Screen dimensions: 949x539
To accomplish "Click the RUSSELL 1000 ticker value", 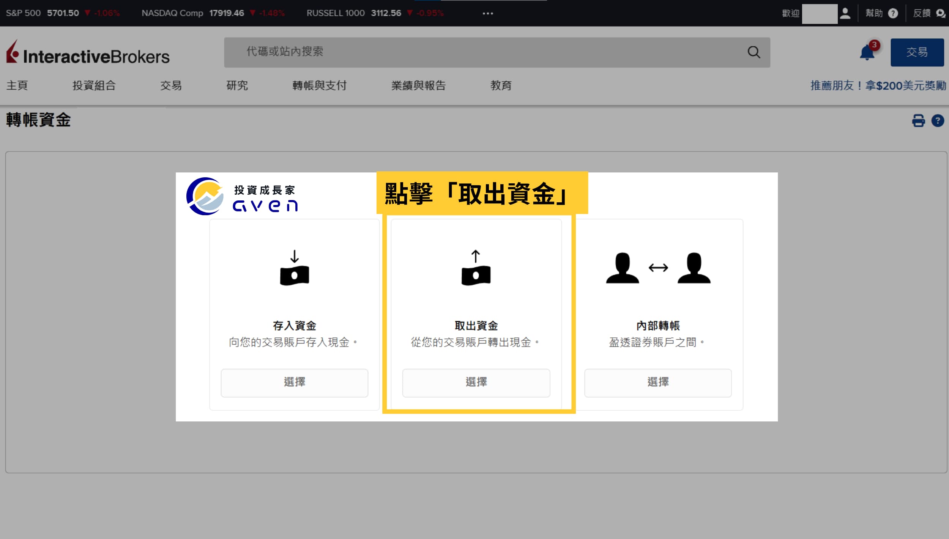I will pyautogui.click(x=386, y=13).
